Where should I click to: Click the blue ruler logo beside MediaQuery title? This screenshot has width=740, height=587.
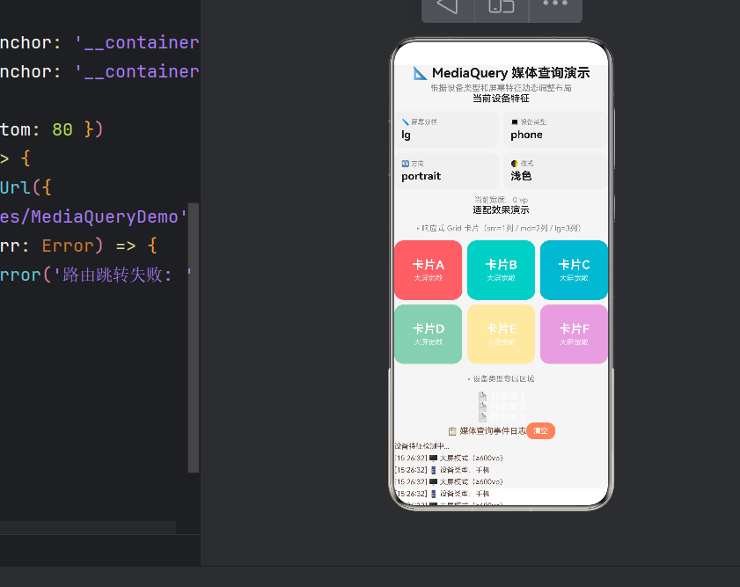pyautogui.click(x=420, y=73)
